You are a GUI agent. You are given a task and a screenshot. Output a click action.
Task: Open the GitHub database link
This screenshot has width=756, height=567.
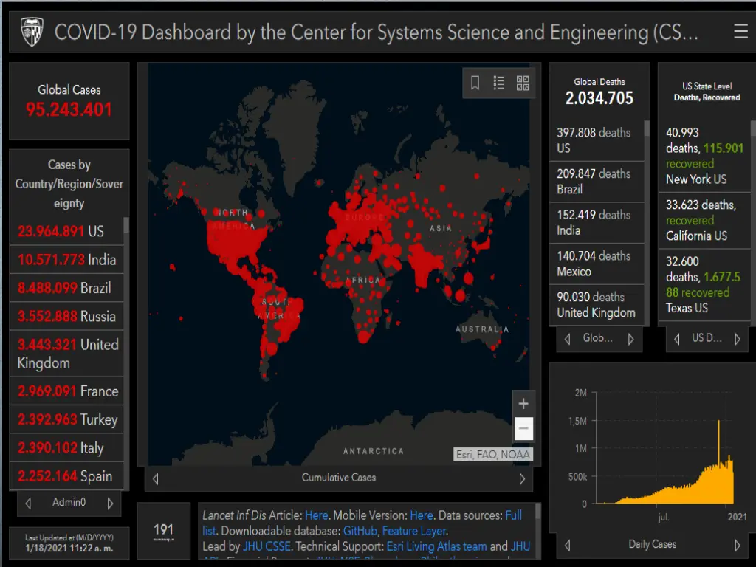point(360,531)
